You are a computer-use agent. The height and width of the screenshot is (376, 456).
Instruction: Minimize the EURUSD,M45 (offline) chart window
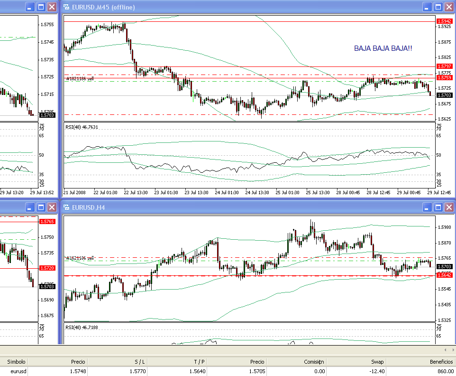(427, 7)
